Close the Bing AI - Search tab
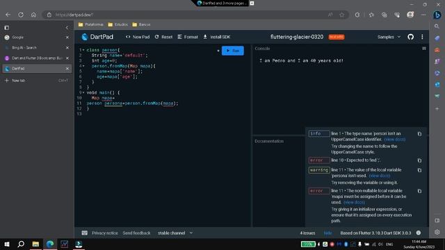This screenshot has width=445, height=250. tap(67, 48)
